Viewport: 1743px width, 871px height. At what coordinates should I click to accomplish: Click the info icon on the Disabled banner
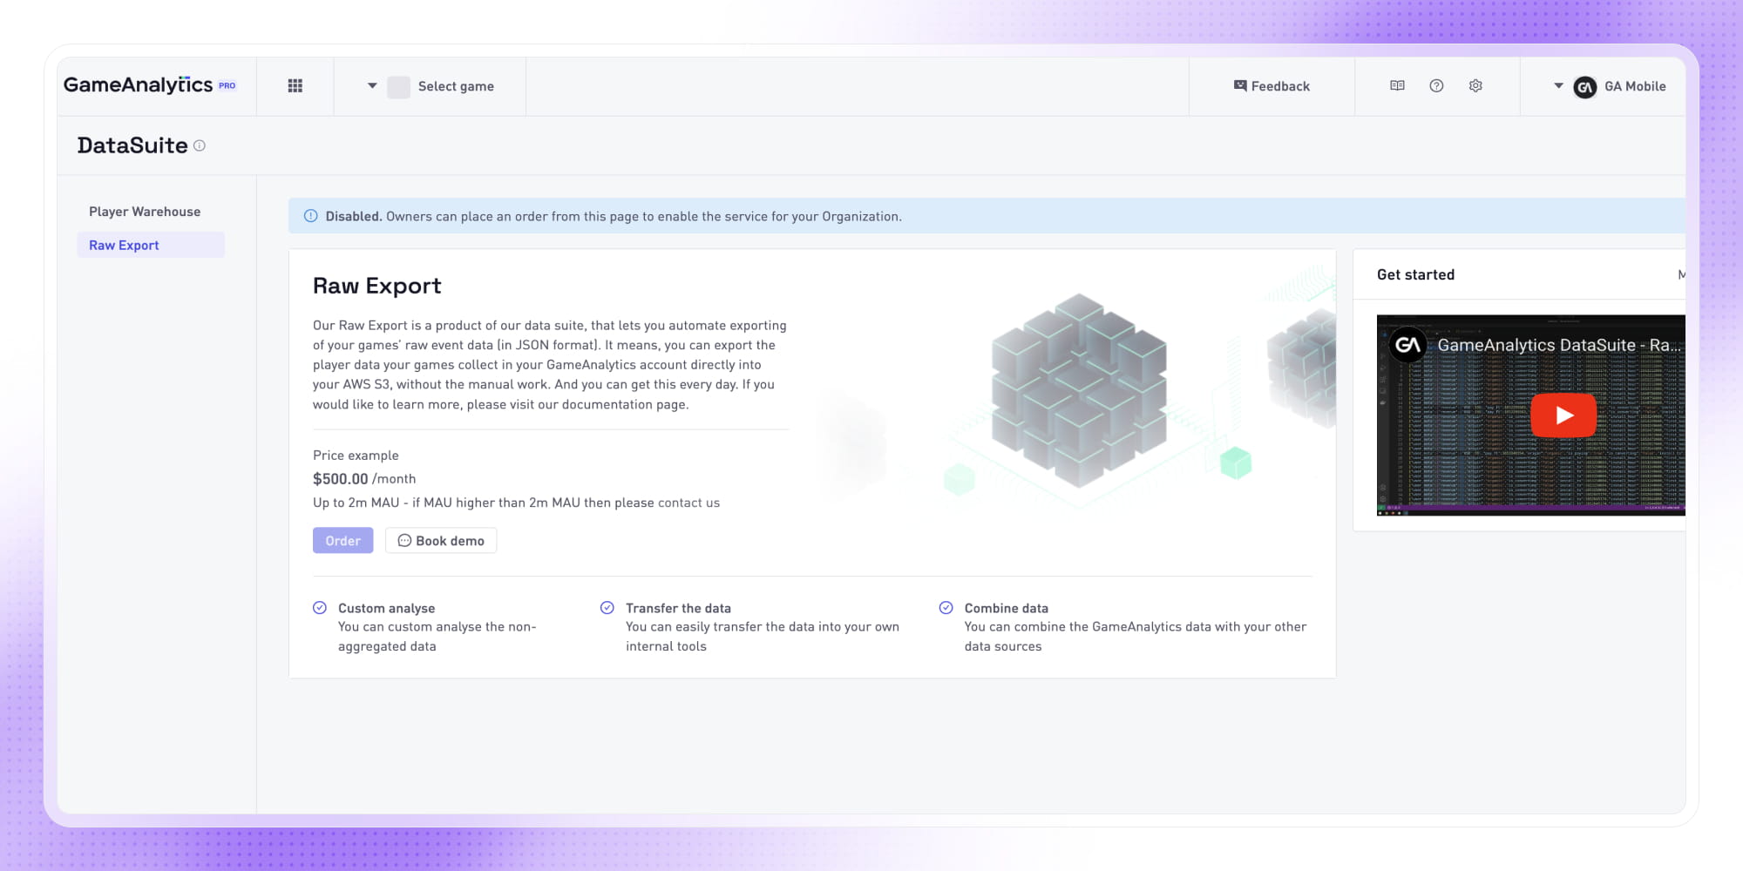[x=311, y=215]
